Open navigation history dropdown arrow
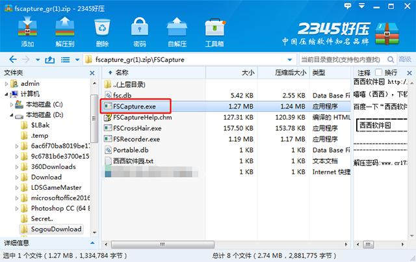The width and height of the screenshot is (416, 262). pos(38,60)
